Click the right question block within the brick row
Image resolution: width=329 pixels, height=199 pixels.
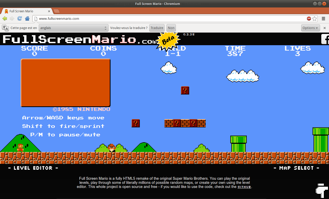(193, 123)
